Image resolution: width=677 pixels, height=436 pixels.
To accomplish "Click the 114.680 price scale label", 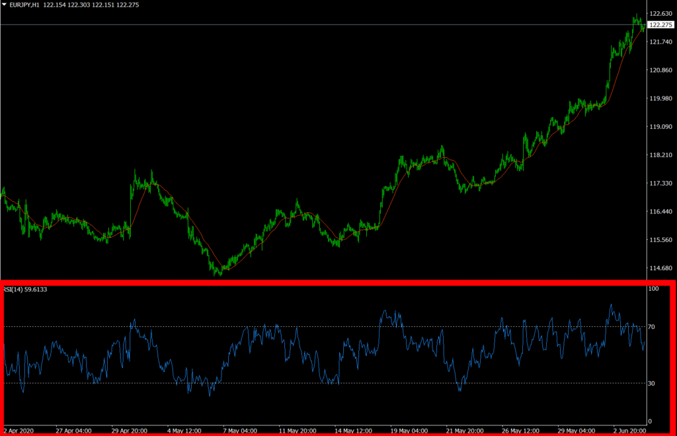I will 660,268.
